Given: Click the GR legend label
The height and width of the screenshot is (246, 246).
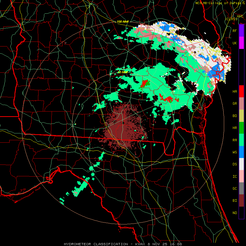Looking at the screenshot, I should 235,104.
